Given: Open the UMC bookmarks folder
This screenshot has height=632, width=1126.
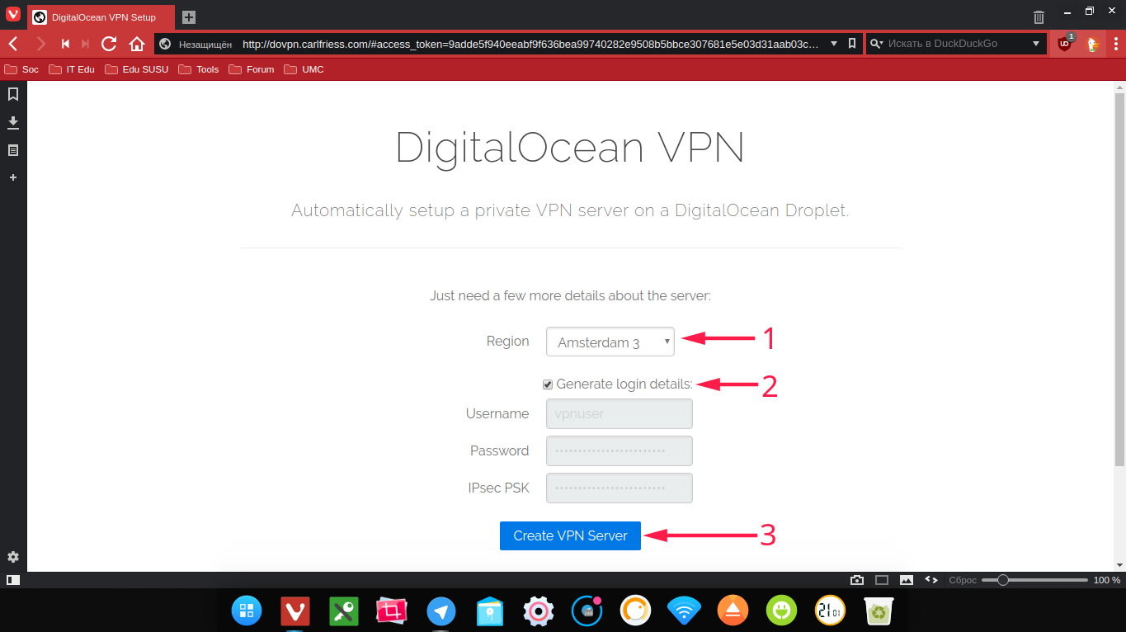Looking at the screenshot, I should 304,69.
